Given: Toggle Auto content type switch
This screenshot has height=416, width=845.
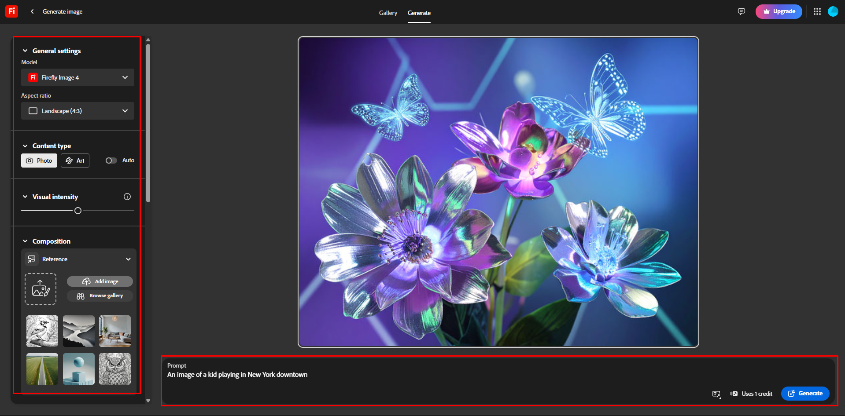Looking at the screenshot, I should point(111,160).
